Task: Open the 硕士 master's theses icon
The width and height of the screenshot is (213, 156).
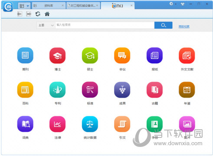Action: [90, 55]
